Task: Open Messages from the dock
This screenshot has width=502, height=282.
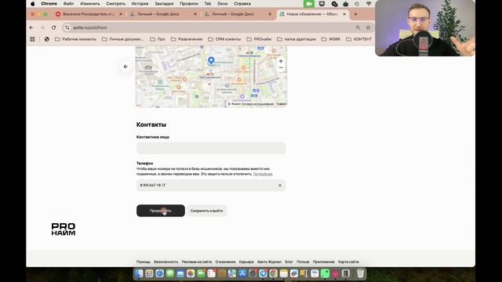Action: tap(170, 273)
